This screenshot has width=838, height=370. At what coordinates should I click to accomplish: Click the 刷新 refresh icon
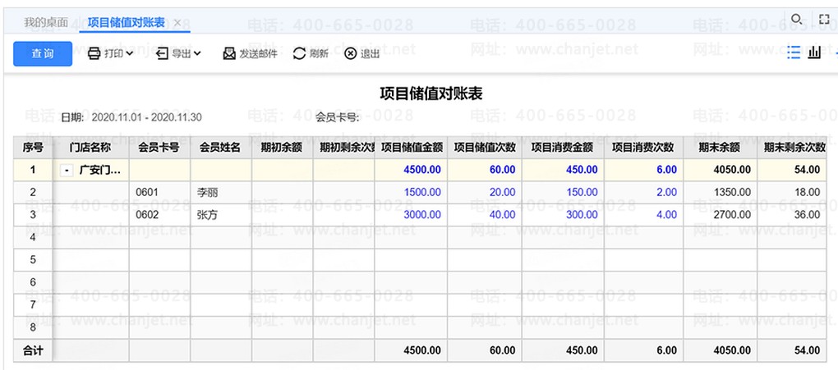(300, 54)
